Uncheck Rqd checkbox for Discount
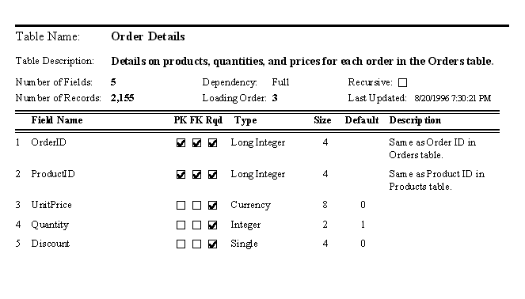This screenshot has height=299, width=525. [212, 244]
